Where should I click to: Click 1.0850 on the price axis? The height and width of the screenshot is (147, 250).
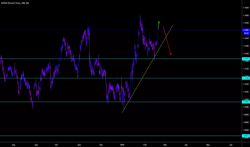(246, 130)
